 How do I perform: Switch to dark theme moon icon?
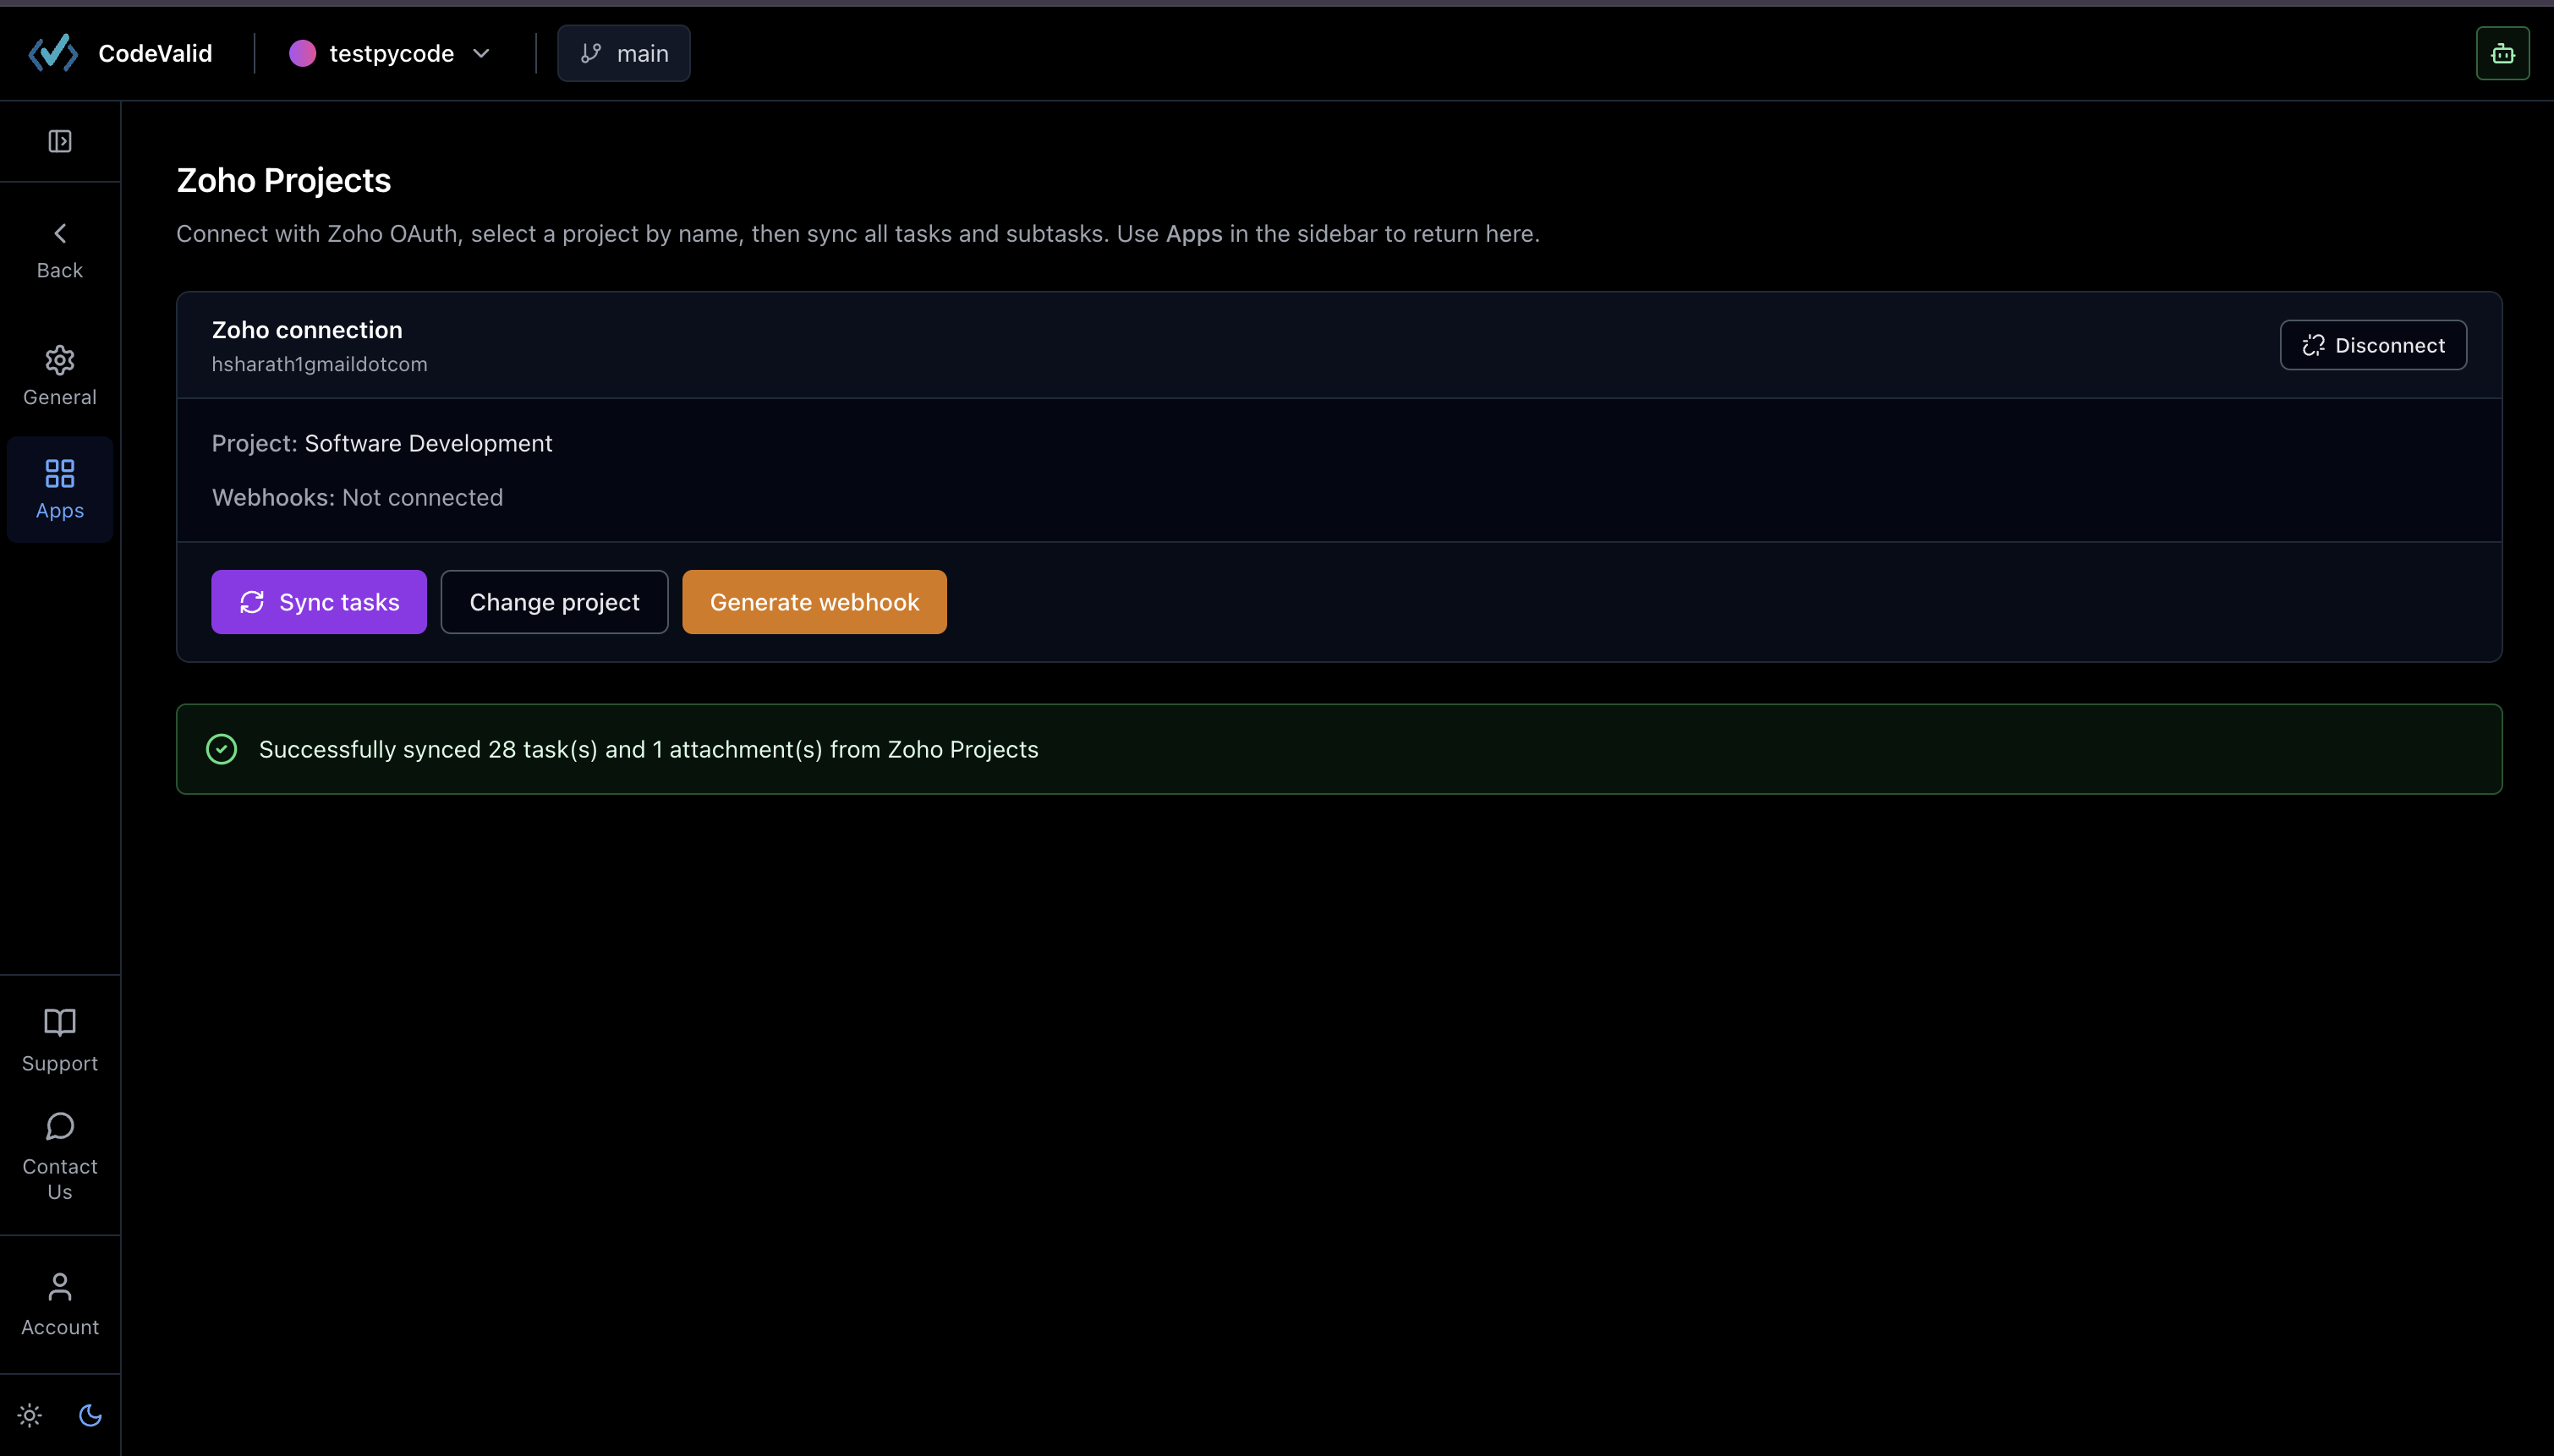[90, 1415]
